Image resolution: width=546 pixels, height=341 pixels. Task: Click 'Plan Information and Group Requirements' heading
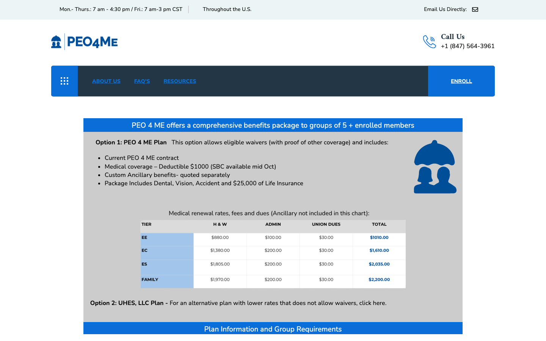tap(273, 329)
